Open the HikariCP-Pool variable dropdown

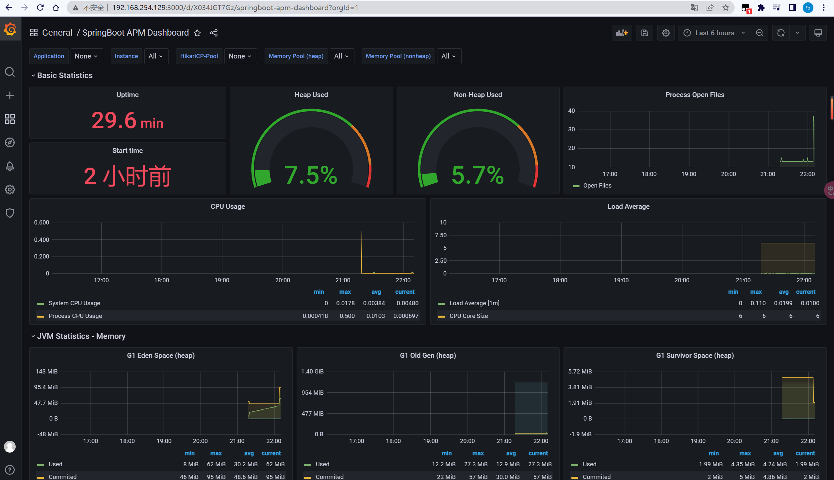pyautogui.click(x=240, y=56)
